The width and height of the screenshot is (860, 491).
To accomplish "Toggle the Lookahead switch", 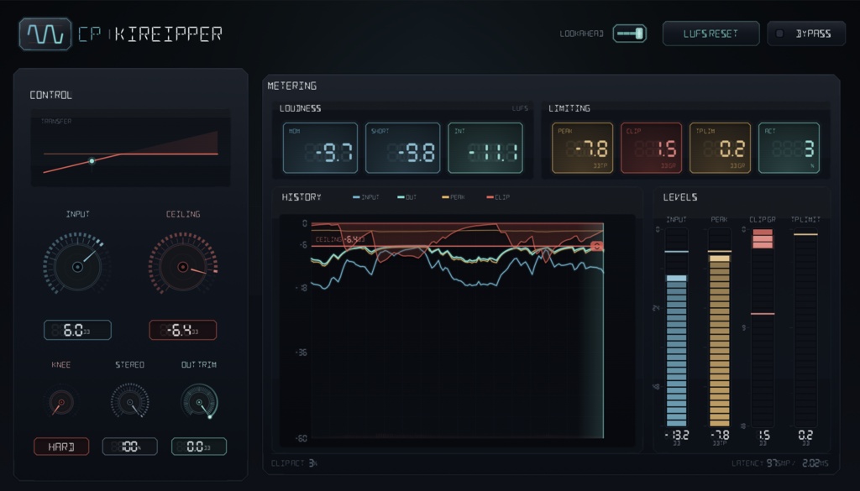I will [629, 34].
